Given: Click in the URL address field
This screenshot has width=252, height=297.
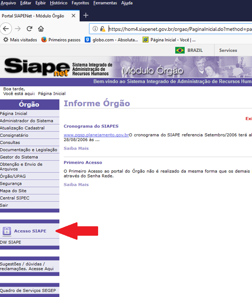Looking at the screenshot, I should pyautogui.click(x=180, y=29).
